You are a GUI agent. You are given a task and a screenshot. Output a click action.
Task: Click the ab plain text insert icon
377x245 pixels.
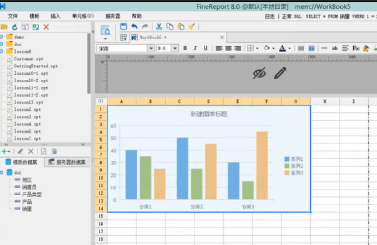[334, 48]
